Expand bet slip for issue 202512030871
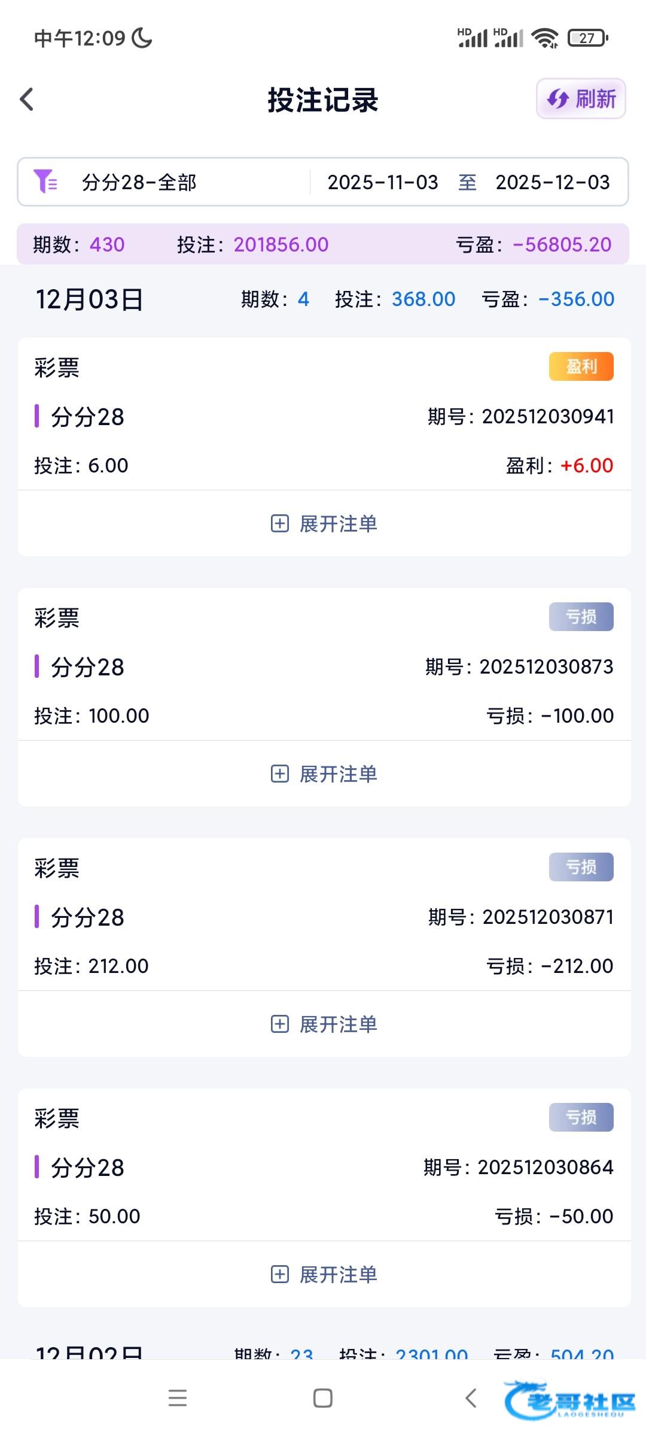Screen dimensions: 646x1437 (324, 1024)
